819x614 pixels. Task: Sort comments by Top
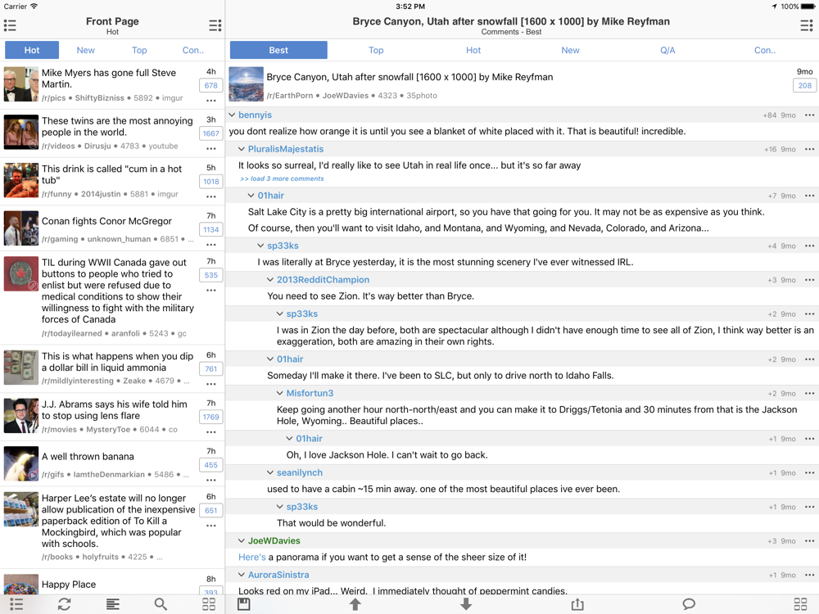pos(376,50)
